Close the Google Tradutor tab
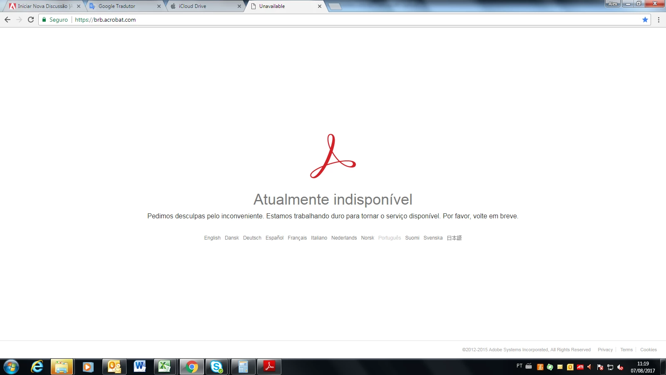Viewport: 666px width, 375px height. point(159,6)
